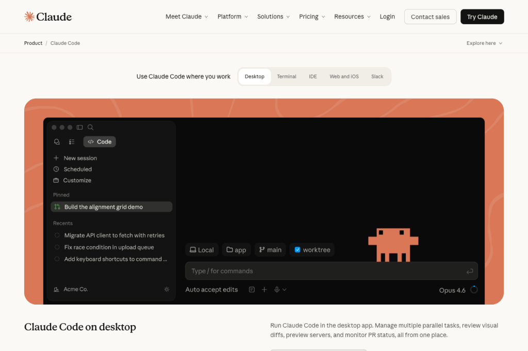Click the microphone icon
Image resolution: width=528 pixels, height=351 pixels.
click(x=277, y=290)
